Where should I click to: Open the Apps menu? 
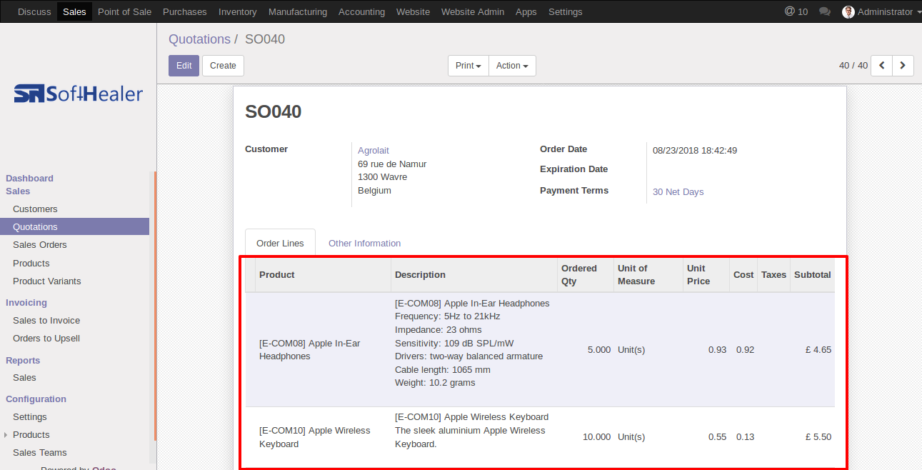pos(526,11)
